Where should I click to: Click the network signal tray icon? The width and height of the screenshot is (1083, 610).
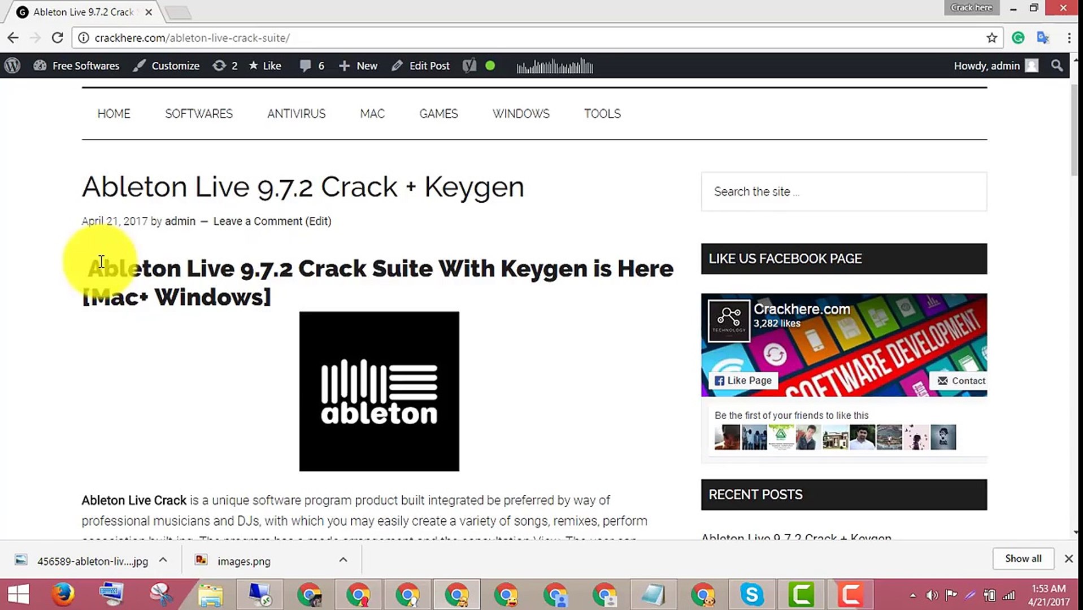[1008, 595]
